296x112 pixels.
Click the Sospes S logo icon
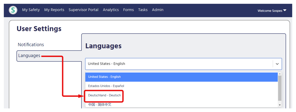[x=13, y=10]
